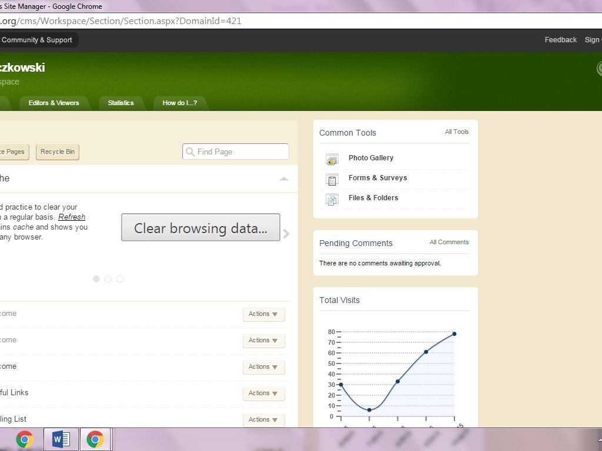
Task: Click the Photo Gallery icon
Action: pyautogui.click(x=332, y=159)
